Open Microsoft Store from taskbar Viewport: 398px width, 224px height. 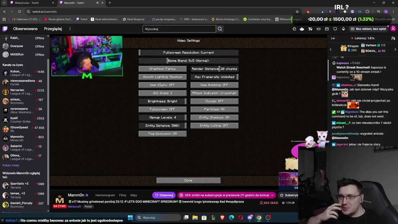click(204, 217)
